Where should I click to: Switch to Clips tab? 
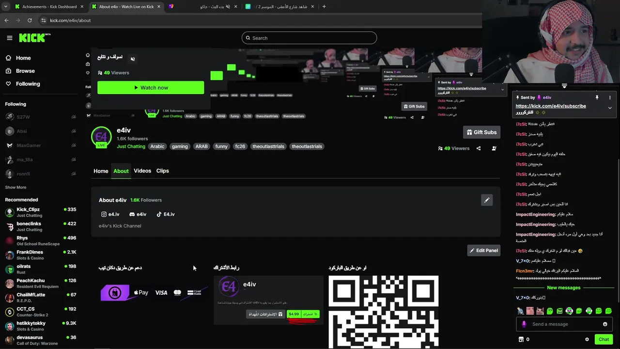click(163, 171)
